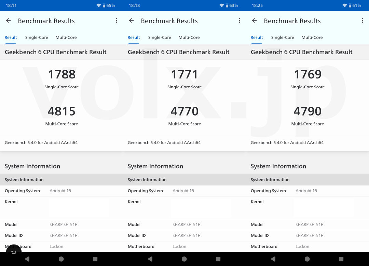Go back from the 18:18 screenshot
369x266 pixels.
tap(132, 21)
